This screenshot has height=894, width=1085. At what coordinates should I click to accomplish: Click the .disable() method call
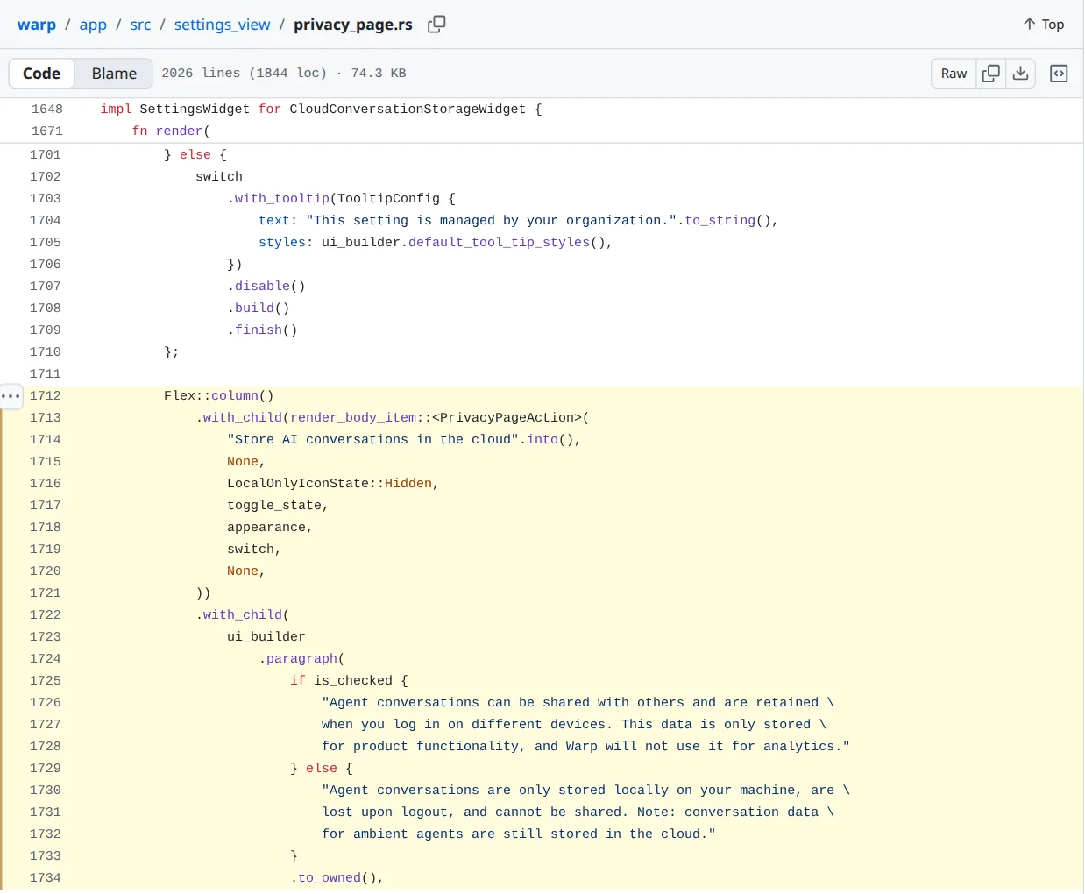tap(266, 287)
